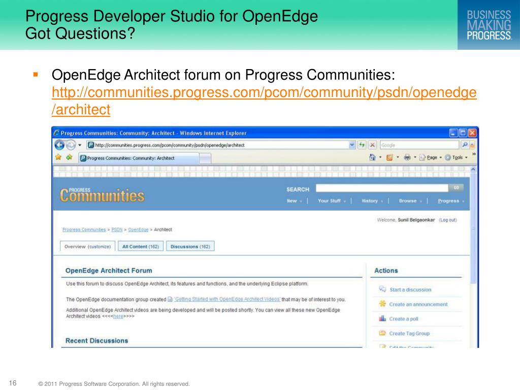Click the scroll up arrow of page scrollbar
Viewport: 520px width, 390px height.
pyautogui.click(x=473, y=169)
